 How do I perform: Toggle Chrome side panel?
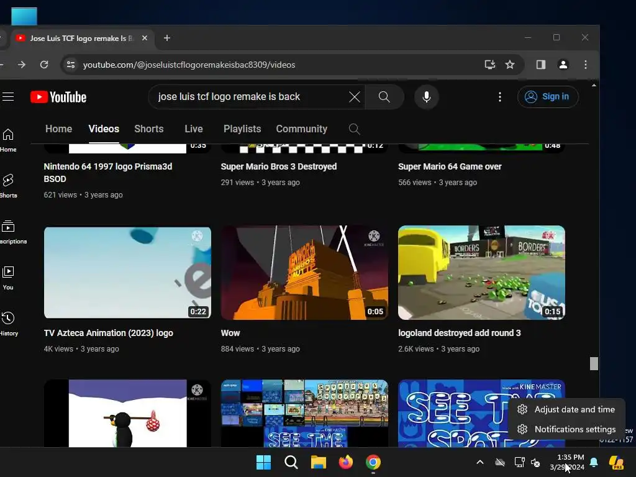tap(541, 65)
